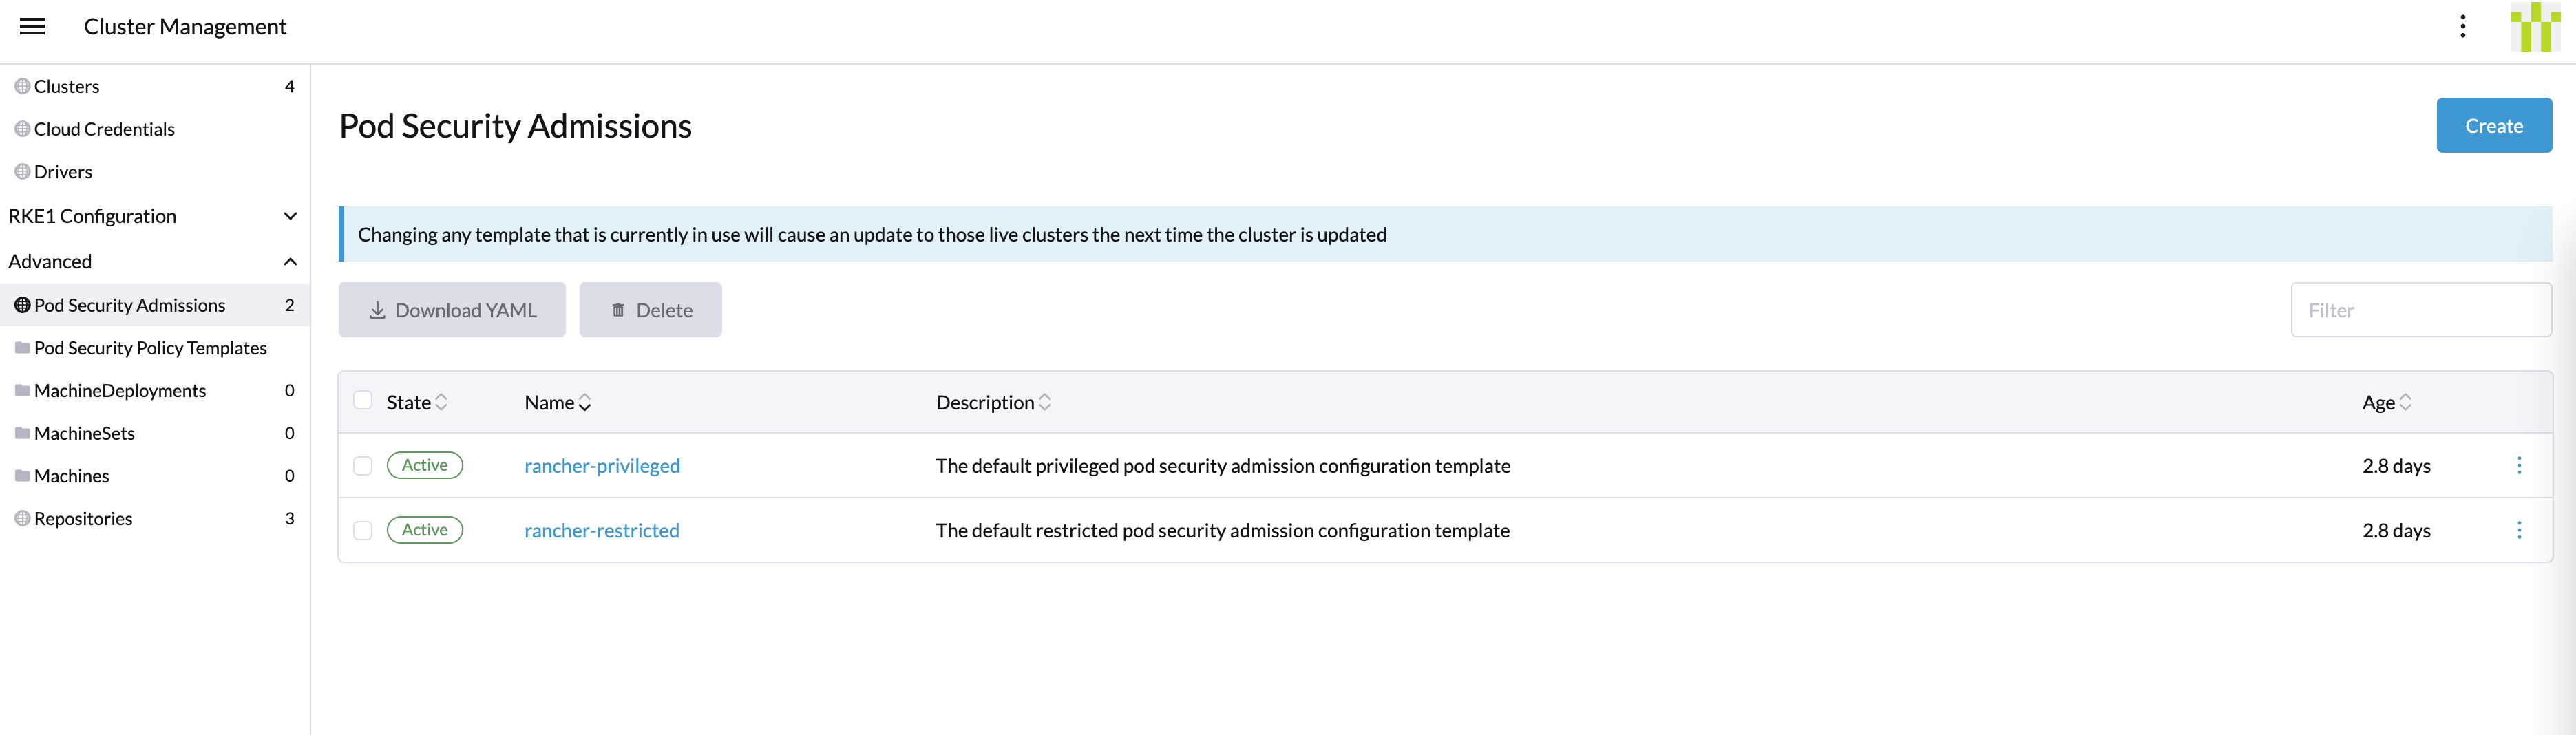This screenshot has height=735, width=2576.
Task: Open the rancher-restricted template link
Action: [x=601, y=530]
